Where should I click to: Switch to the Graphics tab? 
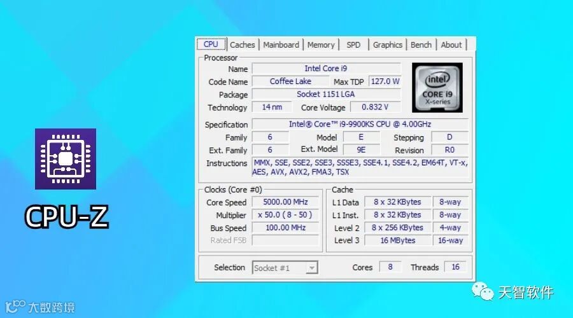pyautogui.click(x=388, y=45)
